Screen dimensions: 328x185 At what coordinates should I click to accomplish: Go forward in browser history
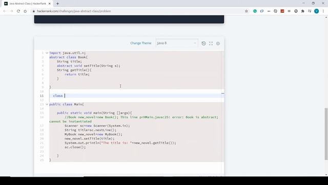pyautogui.click(x=11, y=11)
